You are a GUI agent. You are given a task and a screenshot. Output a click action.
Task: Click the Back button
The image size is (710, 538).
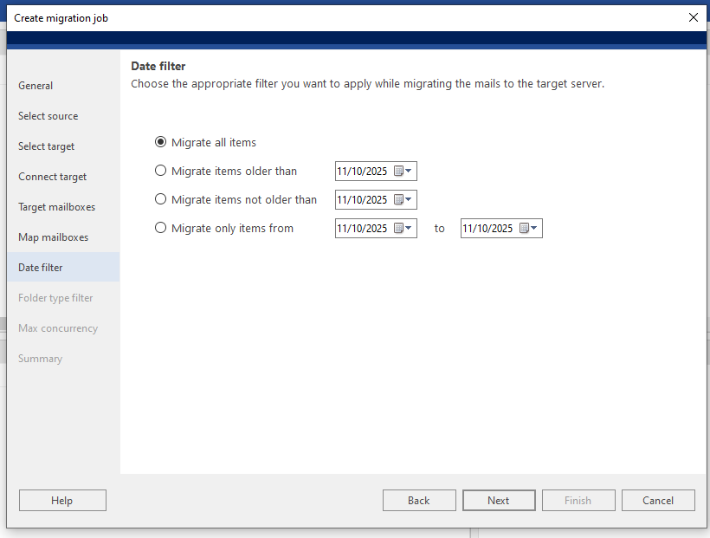(419, 500)
